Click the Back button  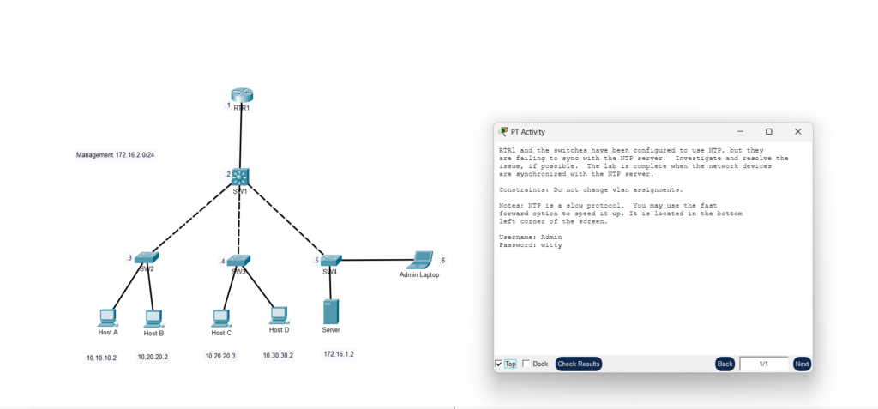click(725, 364)
